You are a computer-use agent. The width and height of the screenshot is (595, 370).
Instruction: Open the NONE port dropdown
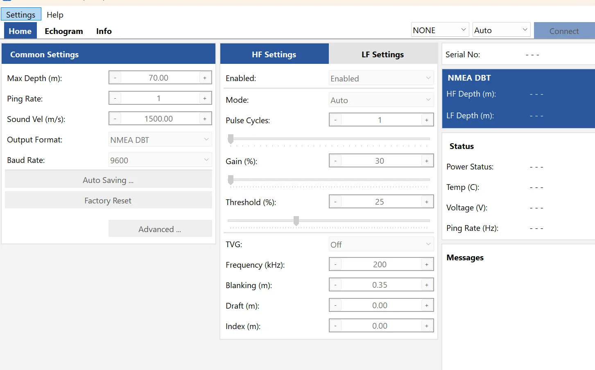click(x=440, y=30)
